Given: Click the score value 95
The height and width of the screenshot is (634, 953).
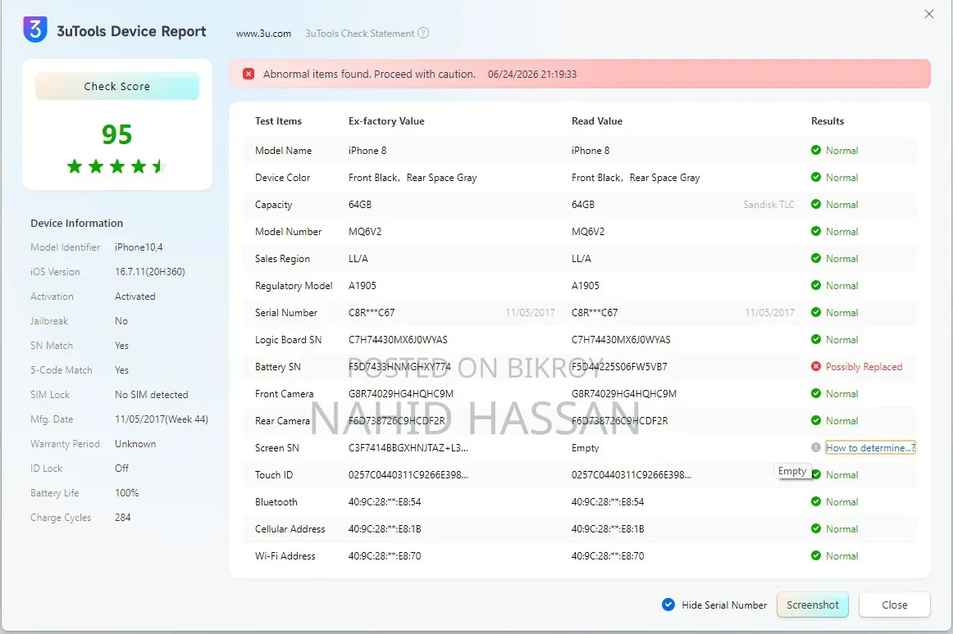Looking at the screenshot, I should pyautogui.click(x=116, y=134).
